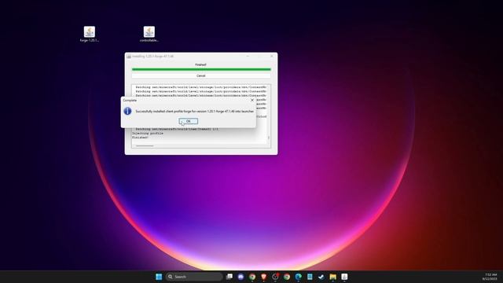Screen dimensions: 503x283
Task: Select the forge-1.20.1 desktop file icon
Action: coord(89,34)
